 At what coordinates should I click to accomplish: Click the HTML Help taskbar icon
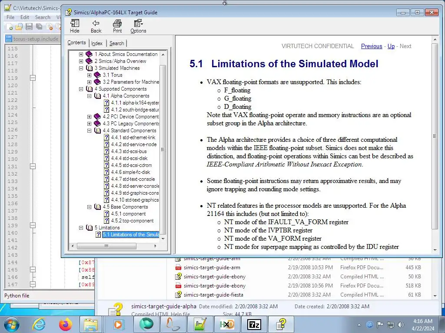281,324
